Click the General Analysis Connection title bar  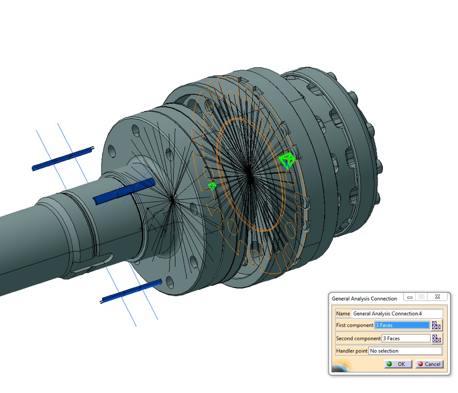(364, 298)
